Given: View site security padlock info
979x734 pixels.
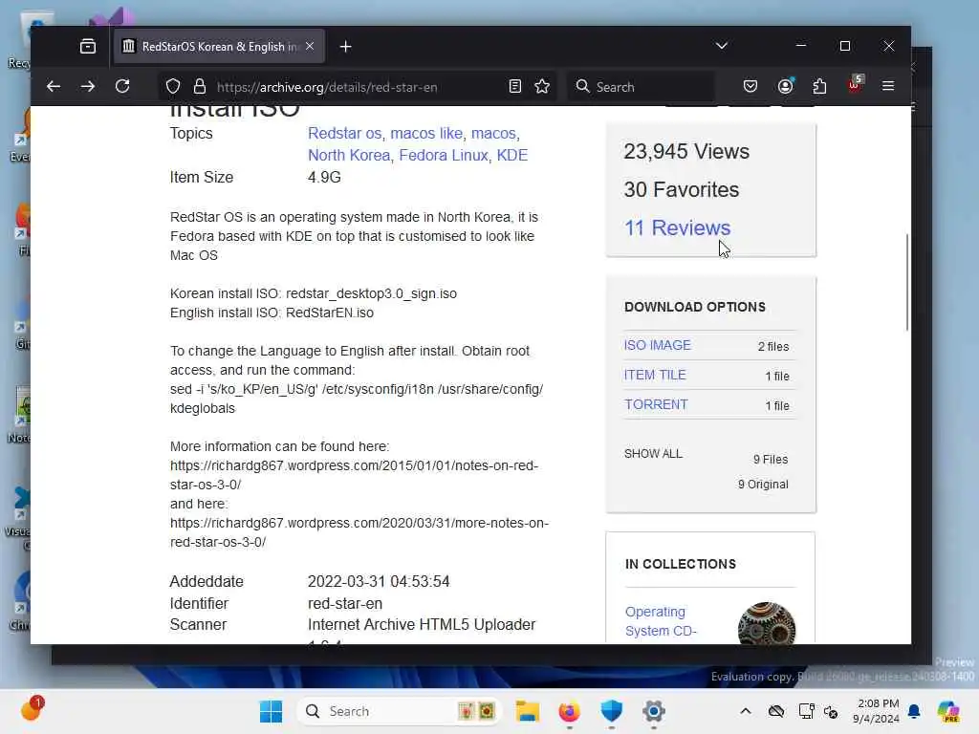Looking at the screenshot, I should pos(200,87).
